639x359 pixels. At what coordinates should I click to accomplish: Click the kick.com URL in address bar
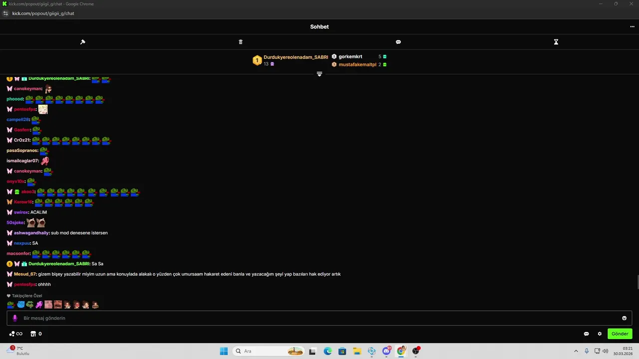pos(43,13)
